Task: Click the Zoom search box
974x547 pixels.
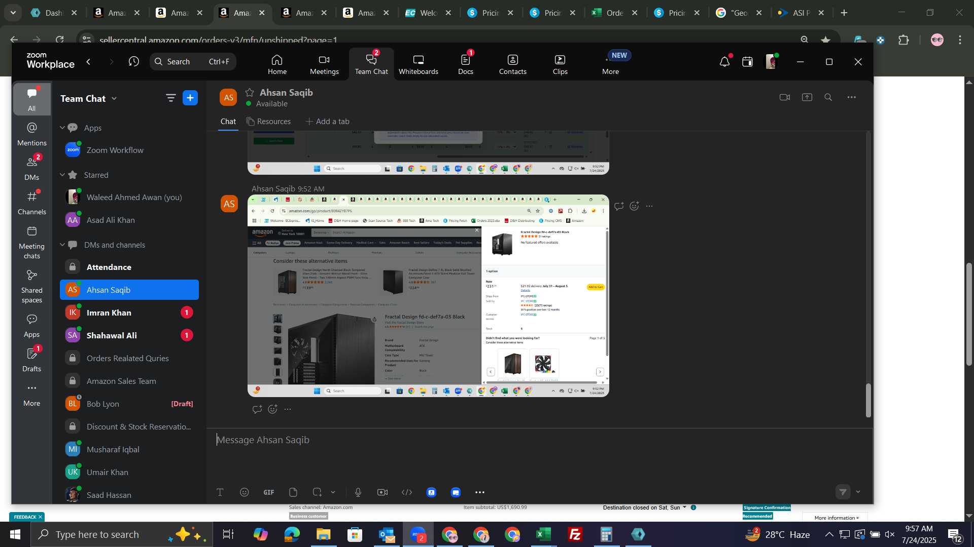Action: (192, 61)
